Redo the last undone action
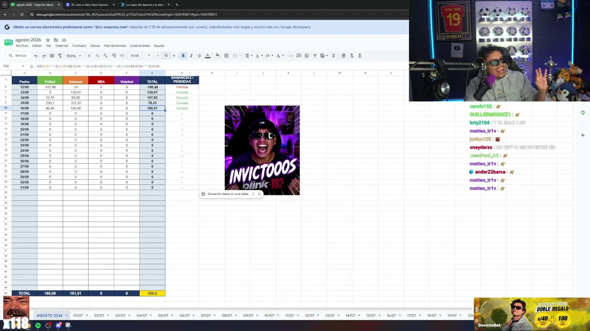The height and width of the screenshot is (331, 590). pos(44,56)
